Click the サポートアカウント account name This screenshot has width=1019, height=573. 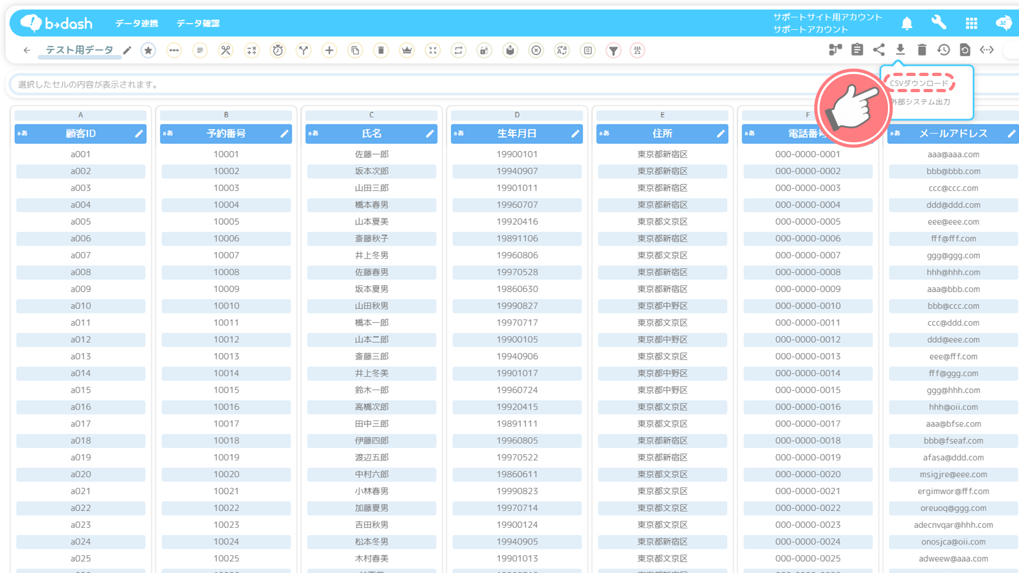810,30
